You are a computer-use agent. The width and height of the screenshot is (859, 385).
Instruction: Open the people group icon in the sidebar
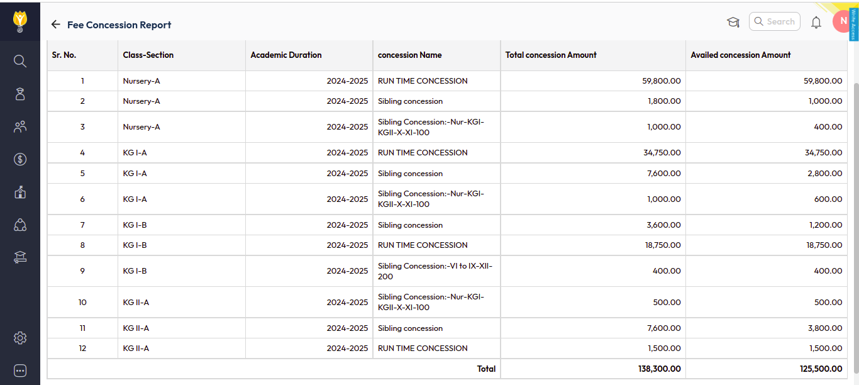pos(20,127)
